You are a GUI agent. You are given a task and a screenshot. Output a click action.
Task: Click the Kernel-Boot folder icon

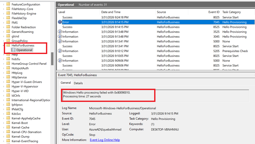click(8, 123)
